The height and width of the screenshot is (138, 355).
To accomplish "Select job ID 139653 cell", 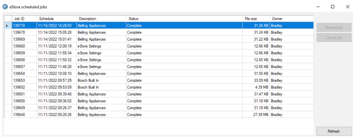I will 24,80.
